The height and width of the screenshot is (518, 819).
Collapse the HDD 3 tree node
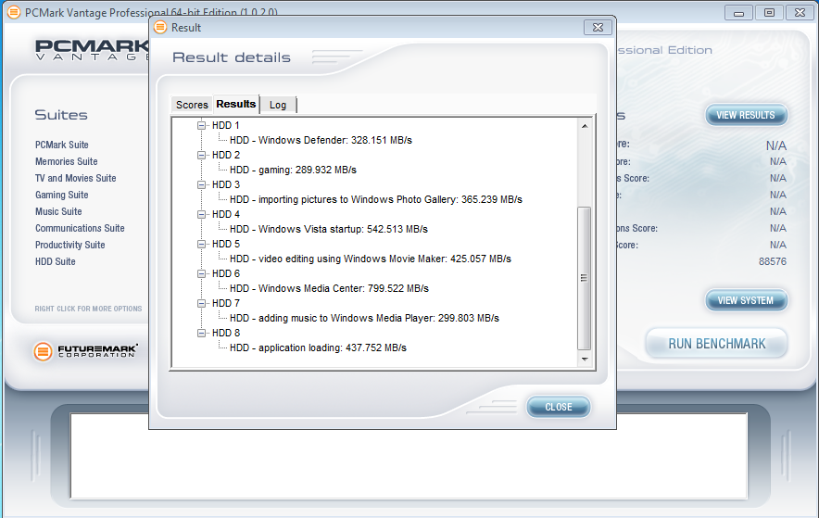pos(201,184)
